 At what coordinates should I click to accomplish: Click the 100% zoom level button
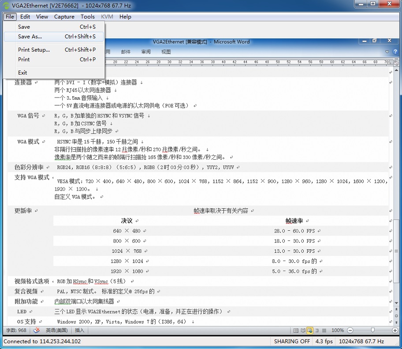[337, 330]
